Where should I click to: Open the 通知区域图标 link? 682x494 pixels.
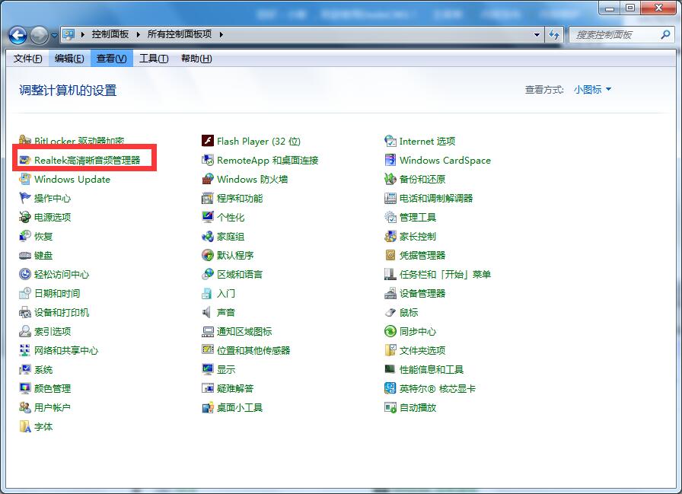(244, 331)
